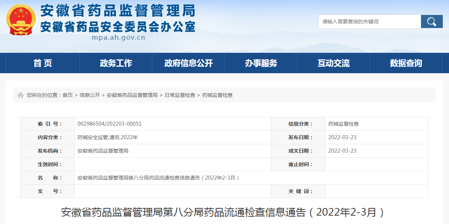Click the 内容分类 label cell

click(47, 137)
